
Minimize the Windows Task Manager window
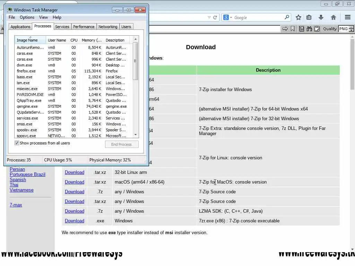(117, 10)
